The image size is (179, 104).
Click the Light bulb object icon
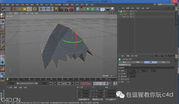coord(112,9)
